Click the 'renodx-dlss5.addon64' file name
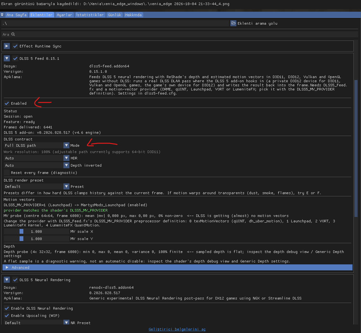The height and width of the screenshot is (333, 361). point(111,287)
